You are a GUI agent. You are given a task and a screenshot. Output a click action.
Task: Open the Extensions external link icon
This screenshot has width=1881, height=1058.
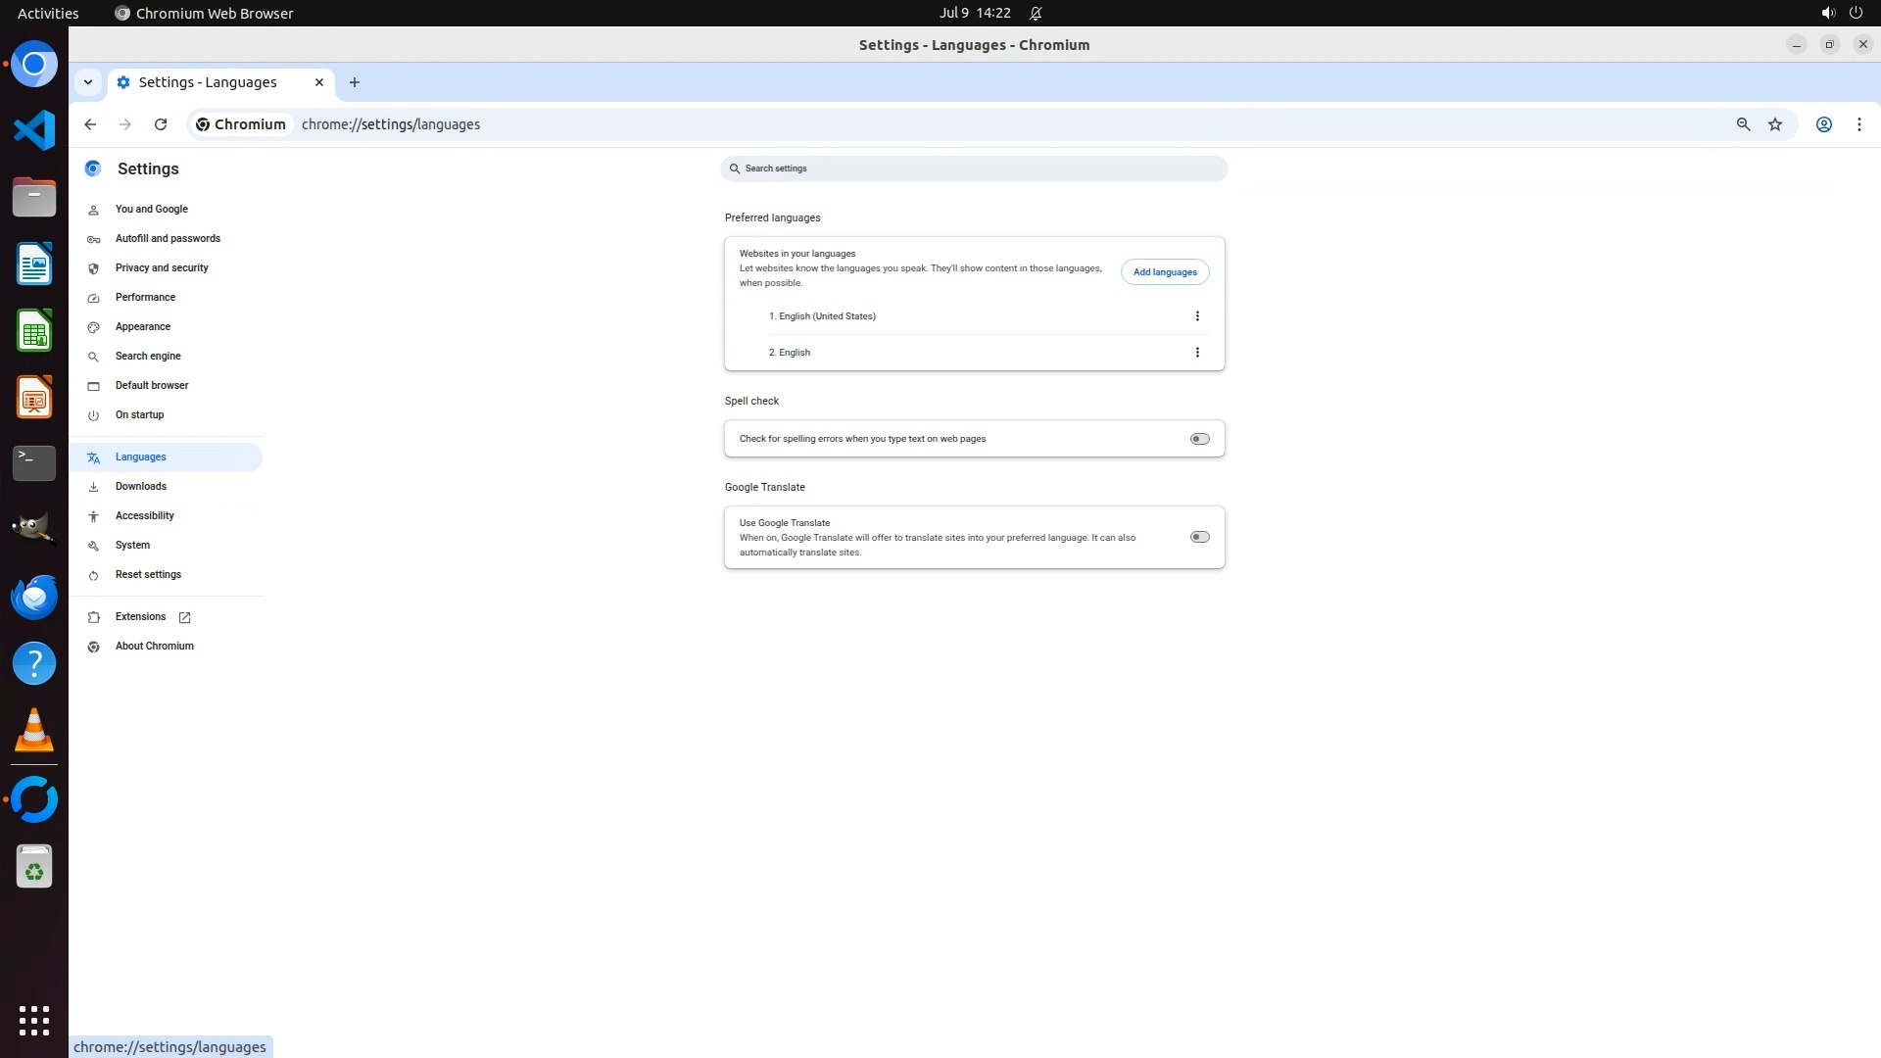click(184, 617)
